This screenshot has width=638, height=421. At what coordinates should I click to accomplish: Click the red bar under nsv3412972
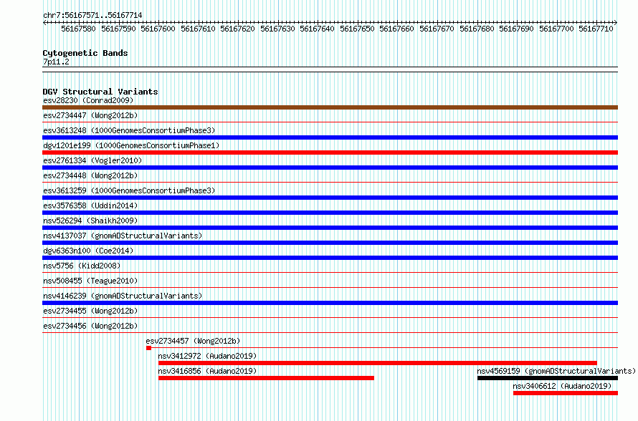tap(378, 363)
